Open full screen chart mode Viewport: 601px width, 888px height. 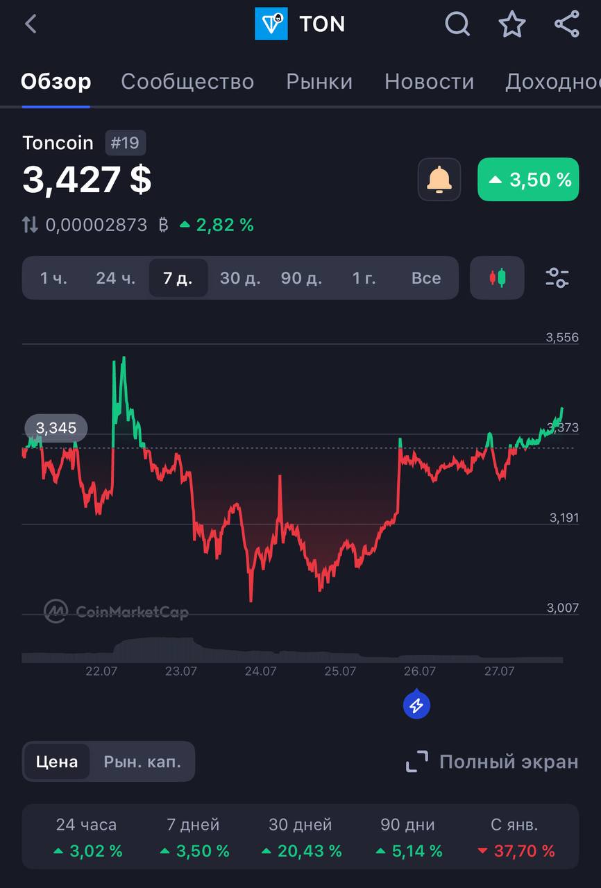coord(492,762)
